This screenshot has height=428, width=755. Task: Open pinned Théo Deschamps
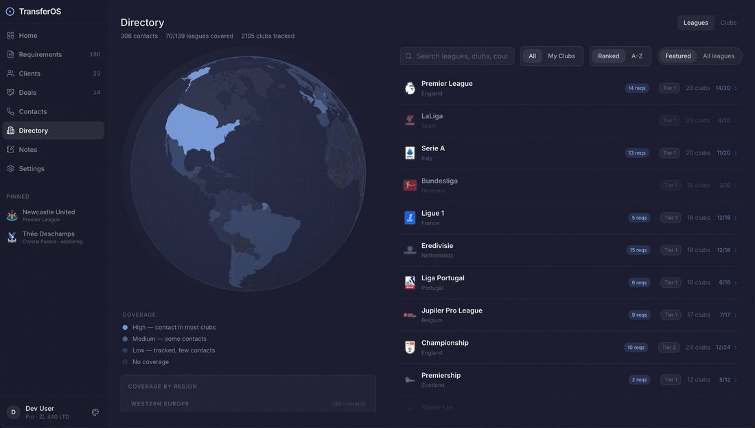54,237
